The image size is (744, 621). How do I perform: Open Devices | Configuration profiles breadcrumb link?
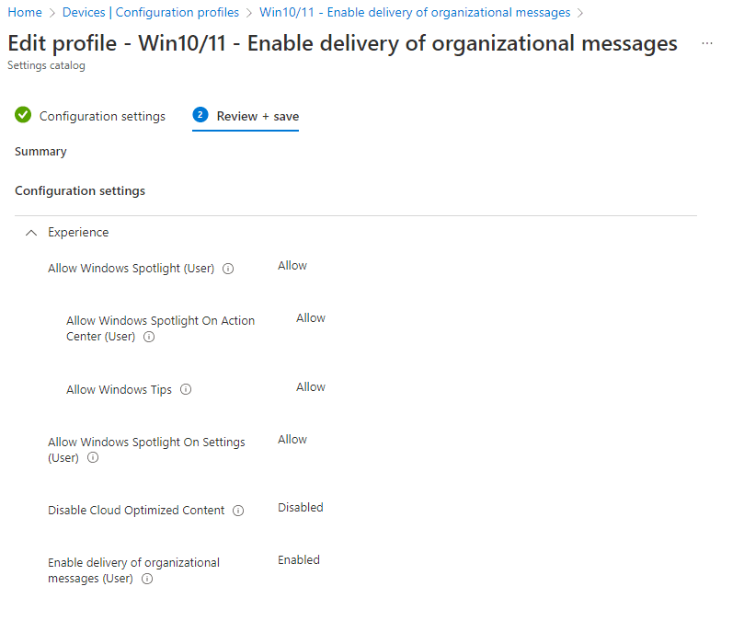(151, 13)
